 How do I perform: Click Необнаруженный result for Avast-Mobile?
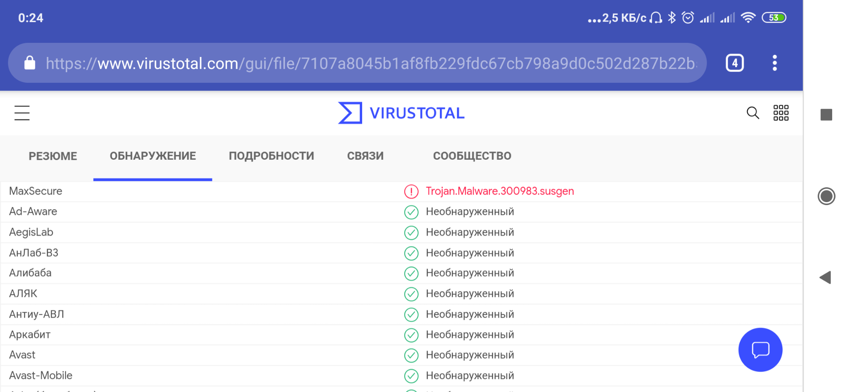(470, 375)
